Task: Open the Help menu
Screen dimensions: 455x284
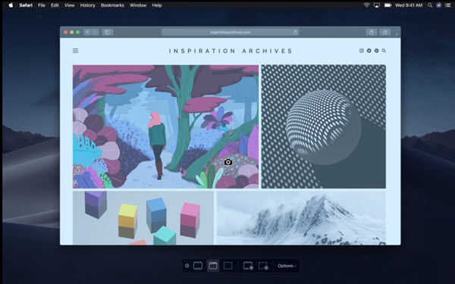Action: 157,5
